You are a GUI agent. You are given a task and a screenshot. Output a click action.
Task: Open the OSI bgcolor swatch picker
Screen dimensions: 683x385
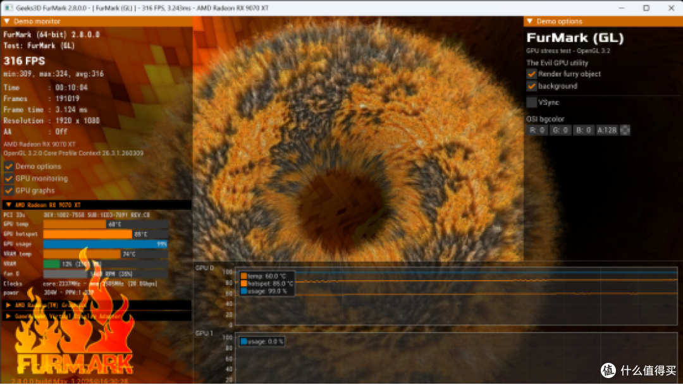[625, 130]
